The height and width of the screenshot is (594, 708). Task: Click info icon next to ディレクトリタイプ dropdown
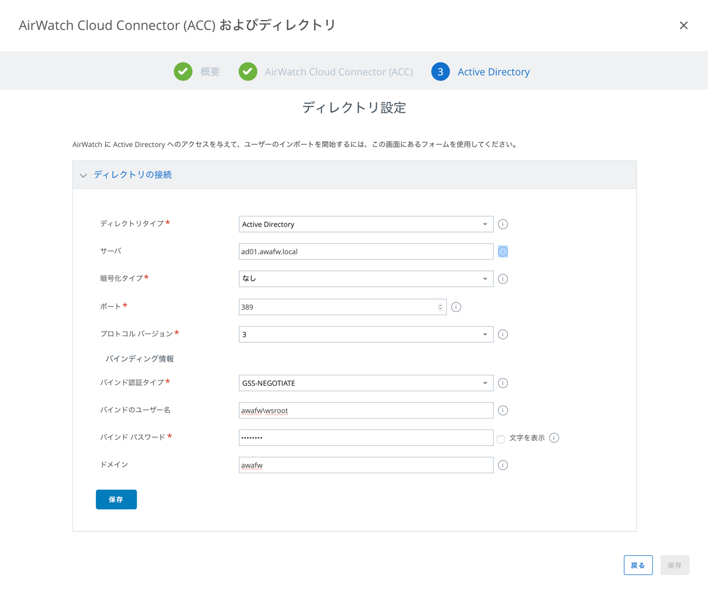pos(503,224)
